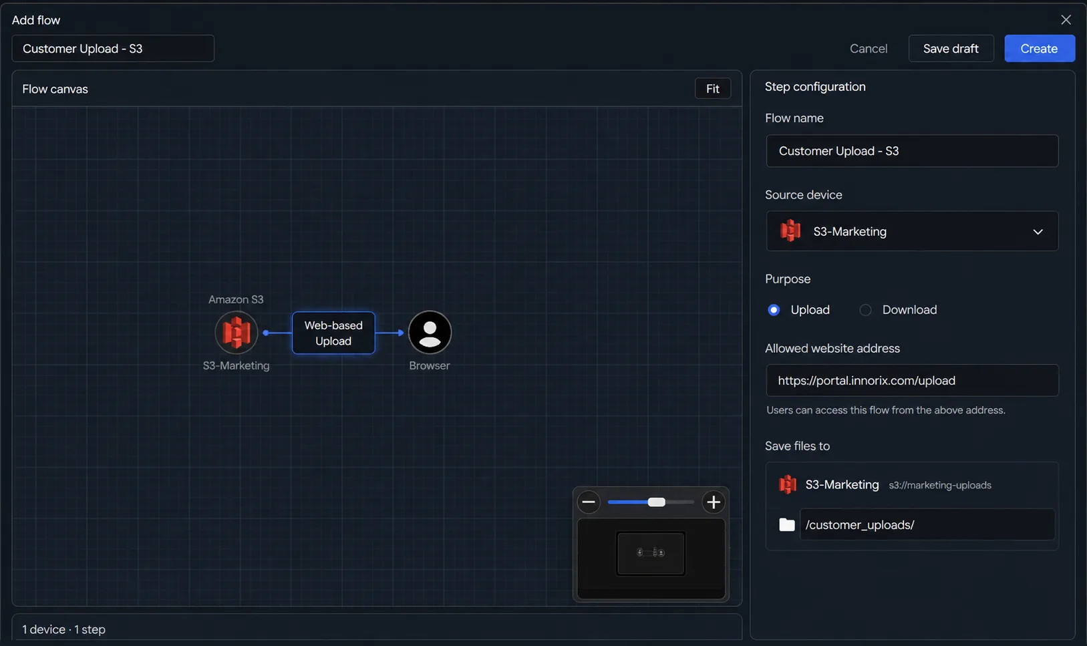This screenshot has width=1087, height=646.
Task: Select the Browser user node icon
Action: pos(430,332)
